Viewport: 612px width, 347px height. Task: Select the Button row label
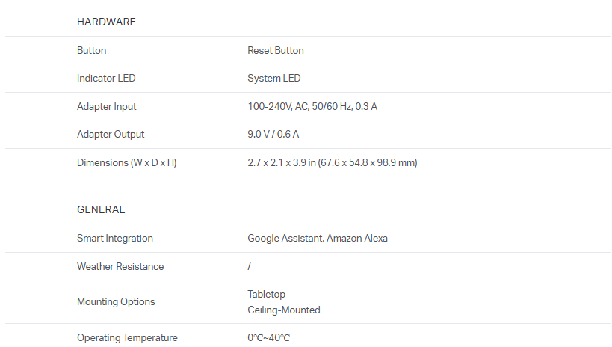tap(92, 51)
